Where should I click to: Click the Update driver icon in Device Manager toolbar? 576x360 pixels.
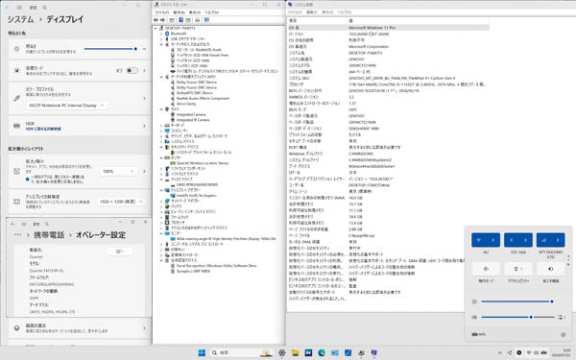click(x=197, y=20)
